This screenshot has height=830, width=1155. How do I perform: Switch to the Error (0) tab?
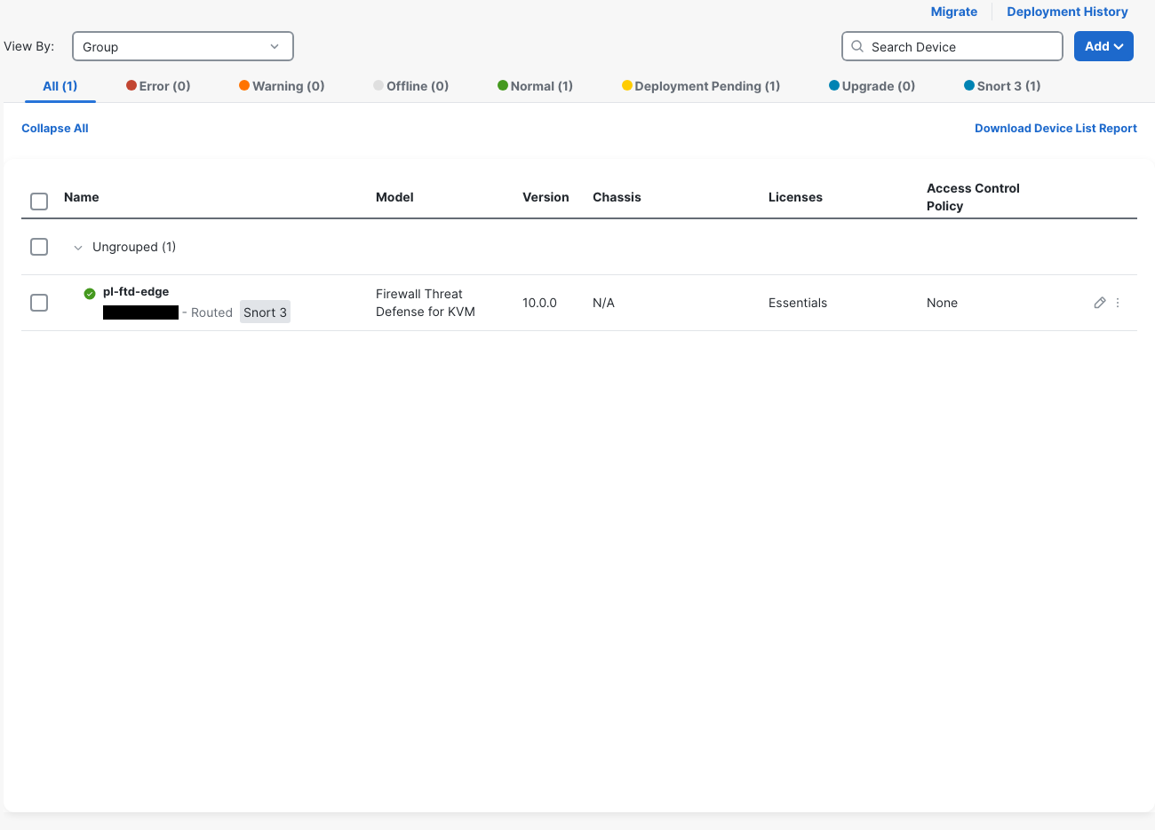coord(158,86)
